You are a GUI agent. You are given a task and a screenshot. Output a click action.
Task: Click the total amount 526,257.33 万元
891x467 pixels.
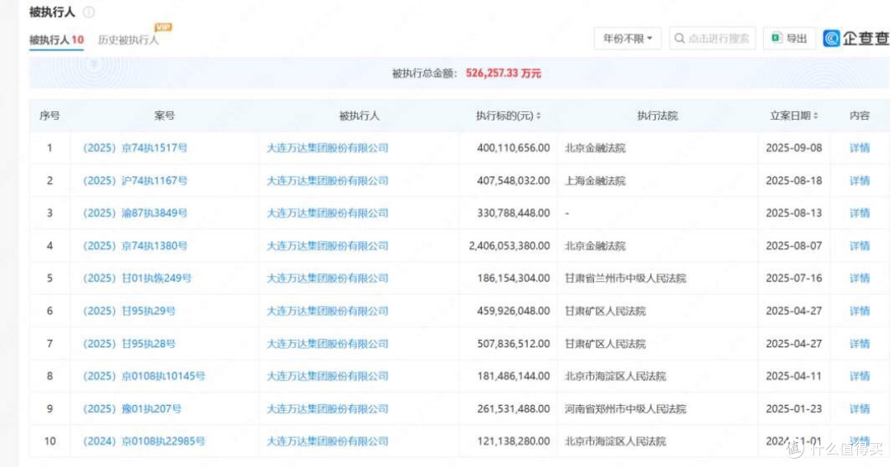click(x=503, y=73)
